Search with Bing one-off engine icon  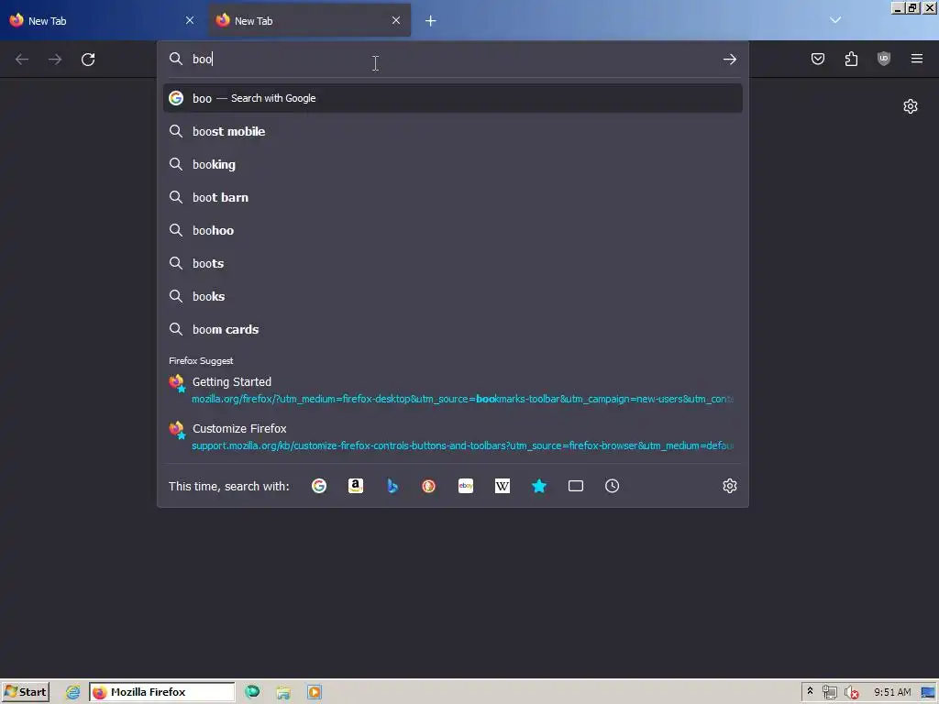click(392, 486)
